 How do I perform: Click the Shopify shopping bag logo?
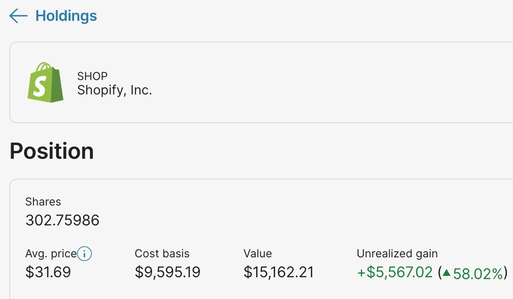tap(45, 82)
